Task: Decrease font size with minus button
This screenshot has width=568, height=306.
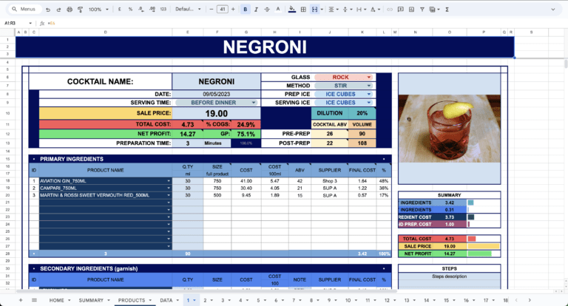Action: click(x=212, y=10)
